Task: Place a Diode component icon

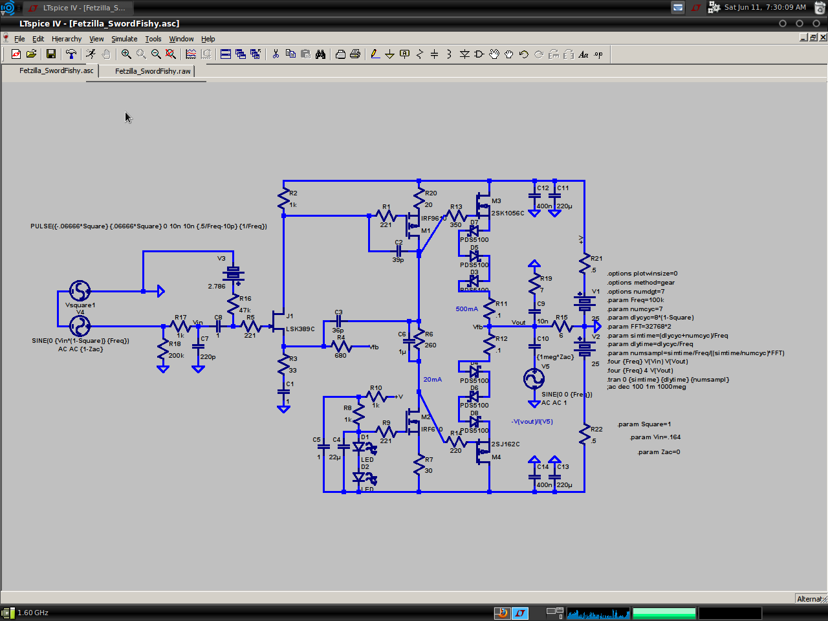Action: point(464,54)
